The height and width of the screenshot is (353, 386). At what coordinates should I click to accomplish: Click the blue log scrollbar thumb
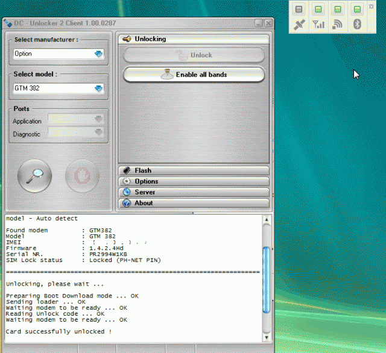tap(267, 280)
